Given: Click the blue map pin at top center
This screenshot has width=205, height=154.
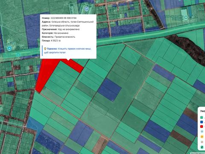Looking at the screenshot, I should point(86,9).
